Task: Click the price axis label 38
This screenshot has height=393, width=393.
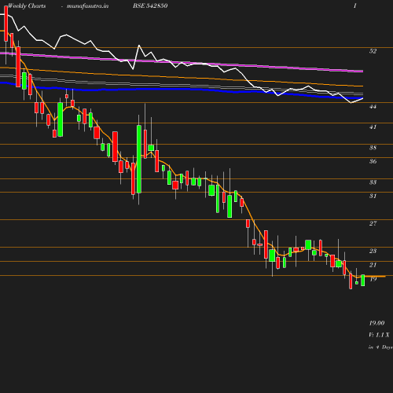Action: 373,148
